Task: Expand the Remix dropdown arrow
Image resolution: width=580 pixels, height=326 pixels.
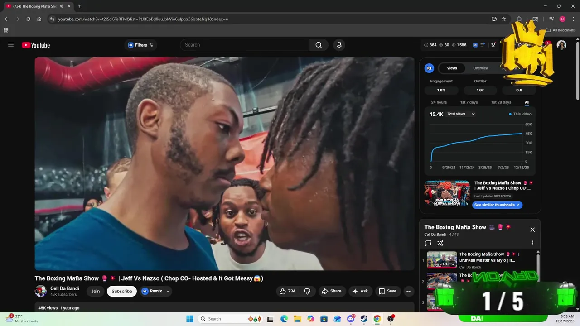Action: click(168, 291)
